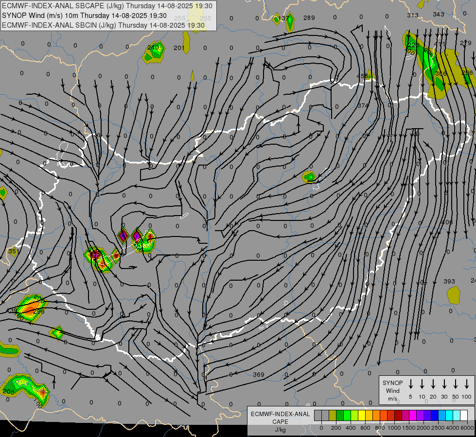Click the SBCAPE title line
The height and width of the screenshot is (437, 476).
107,6
